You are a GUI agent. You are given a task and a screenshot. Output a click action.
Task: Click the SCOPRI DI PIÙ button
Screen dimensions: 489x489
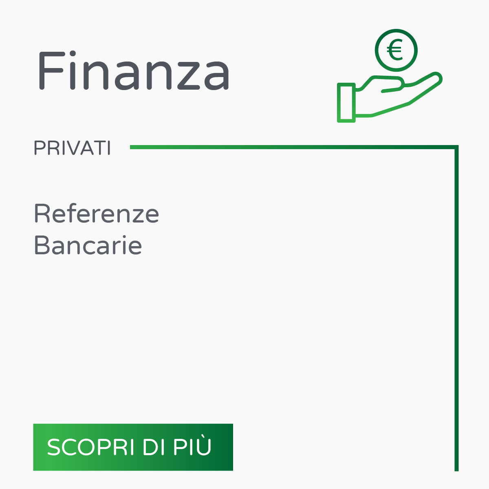133,447
